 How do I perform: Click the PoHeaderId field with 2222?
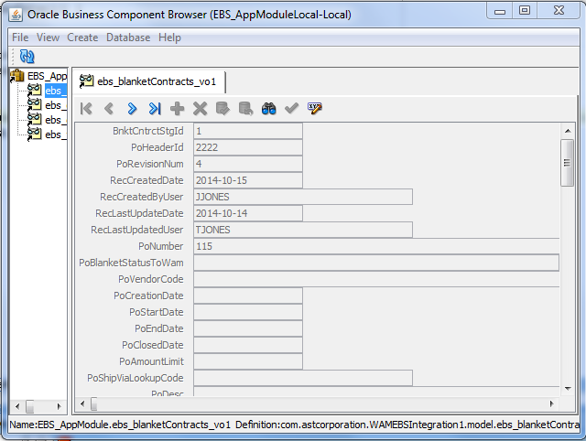coord(248,147)
